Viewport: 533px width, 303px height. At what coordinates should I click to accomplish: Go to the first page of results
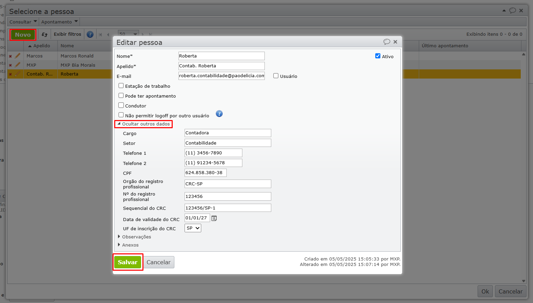point(100,34)
